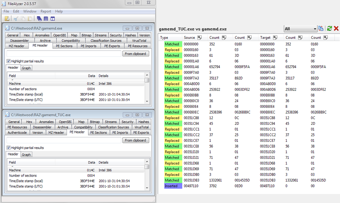Click the scissors cut icon in toolbar
The width and height of the screenshot is (340, 203).
16,19
